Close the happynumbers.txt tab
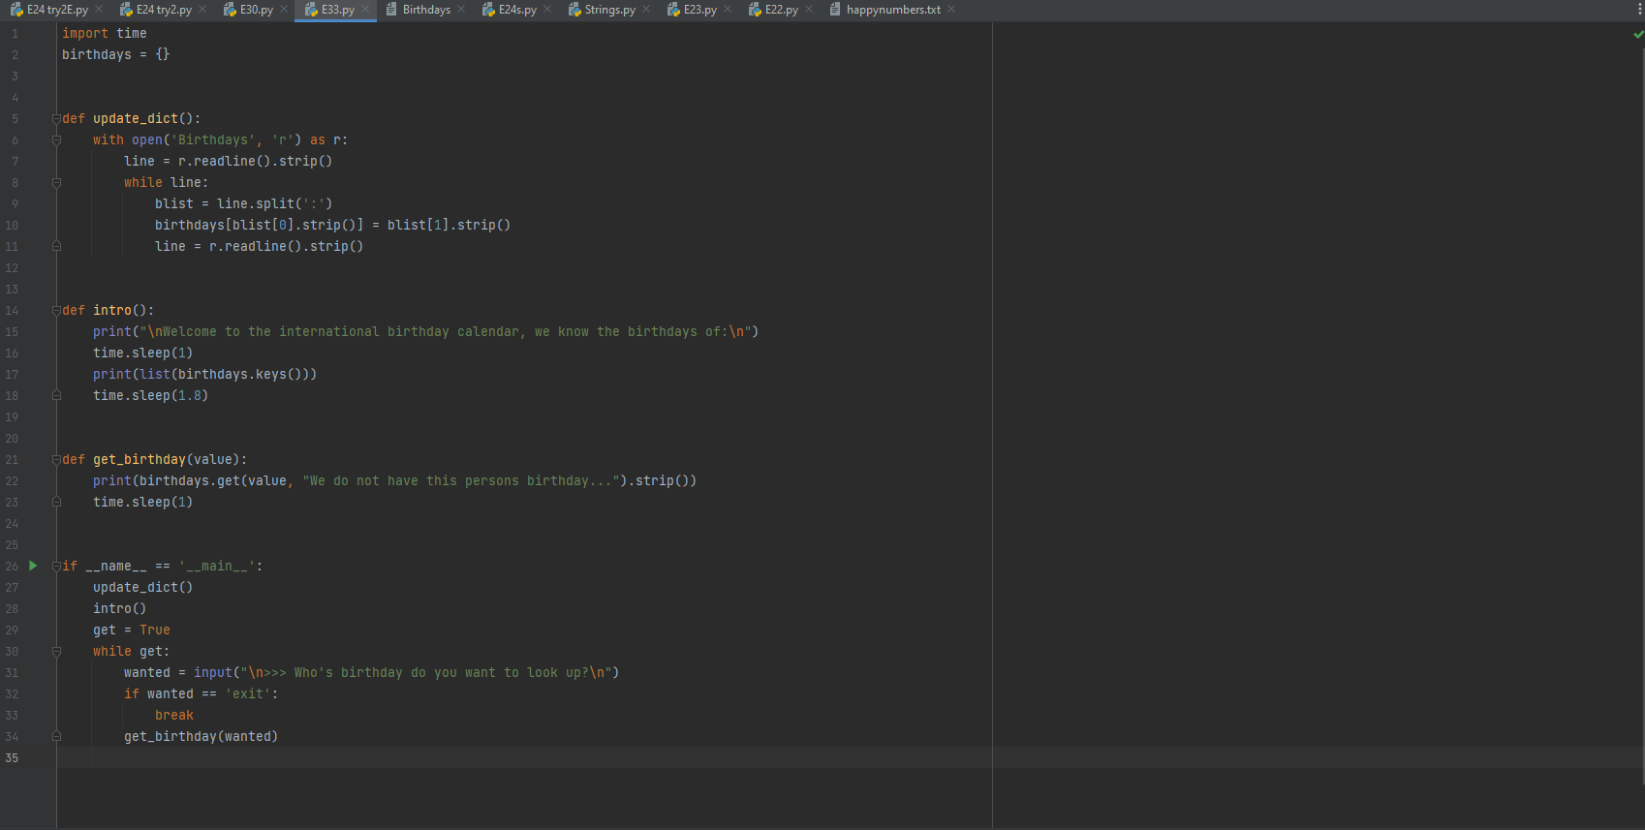This screenshot has height=830, width=1645. [951, 10]
